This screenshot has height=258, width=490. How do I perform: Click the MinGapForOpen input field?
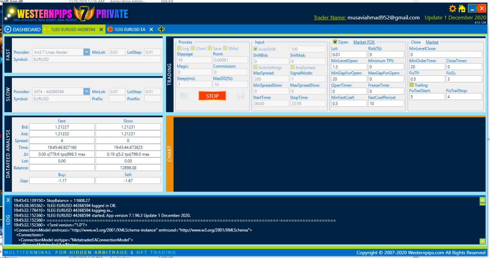pos(348,79)
